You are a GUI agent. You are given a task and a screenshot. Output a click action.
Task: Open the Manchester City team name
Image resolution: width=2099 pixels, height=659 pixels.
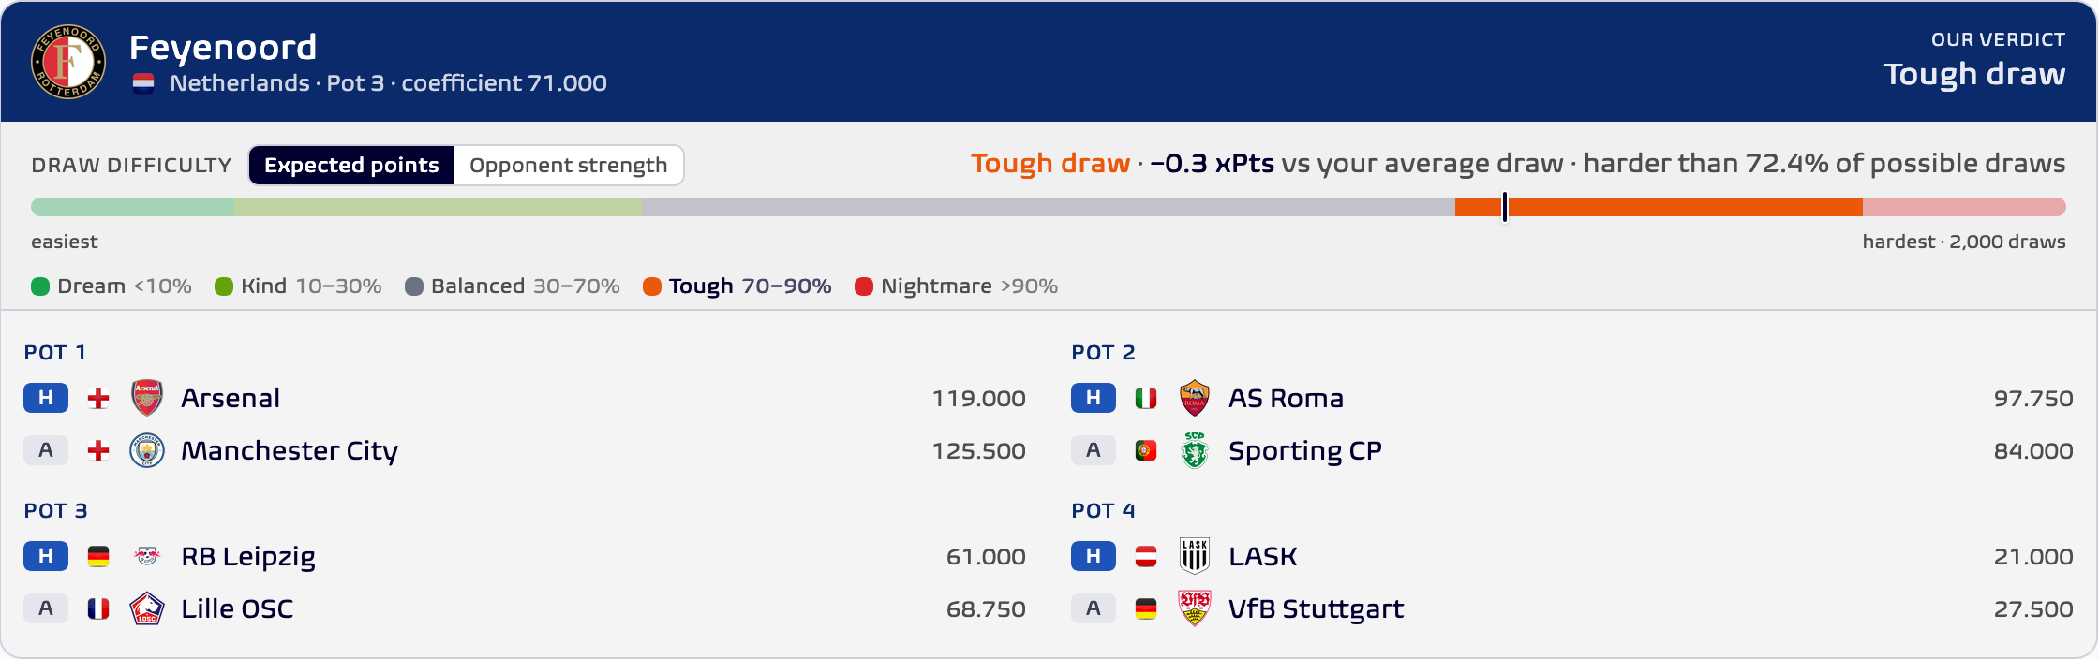[290, 451]
